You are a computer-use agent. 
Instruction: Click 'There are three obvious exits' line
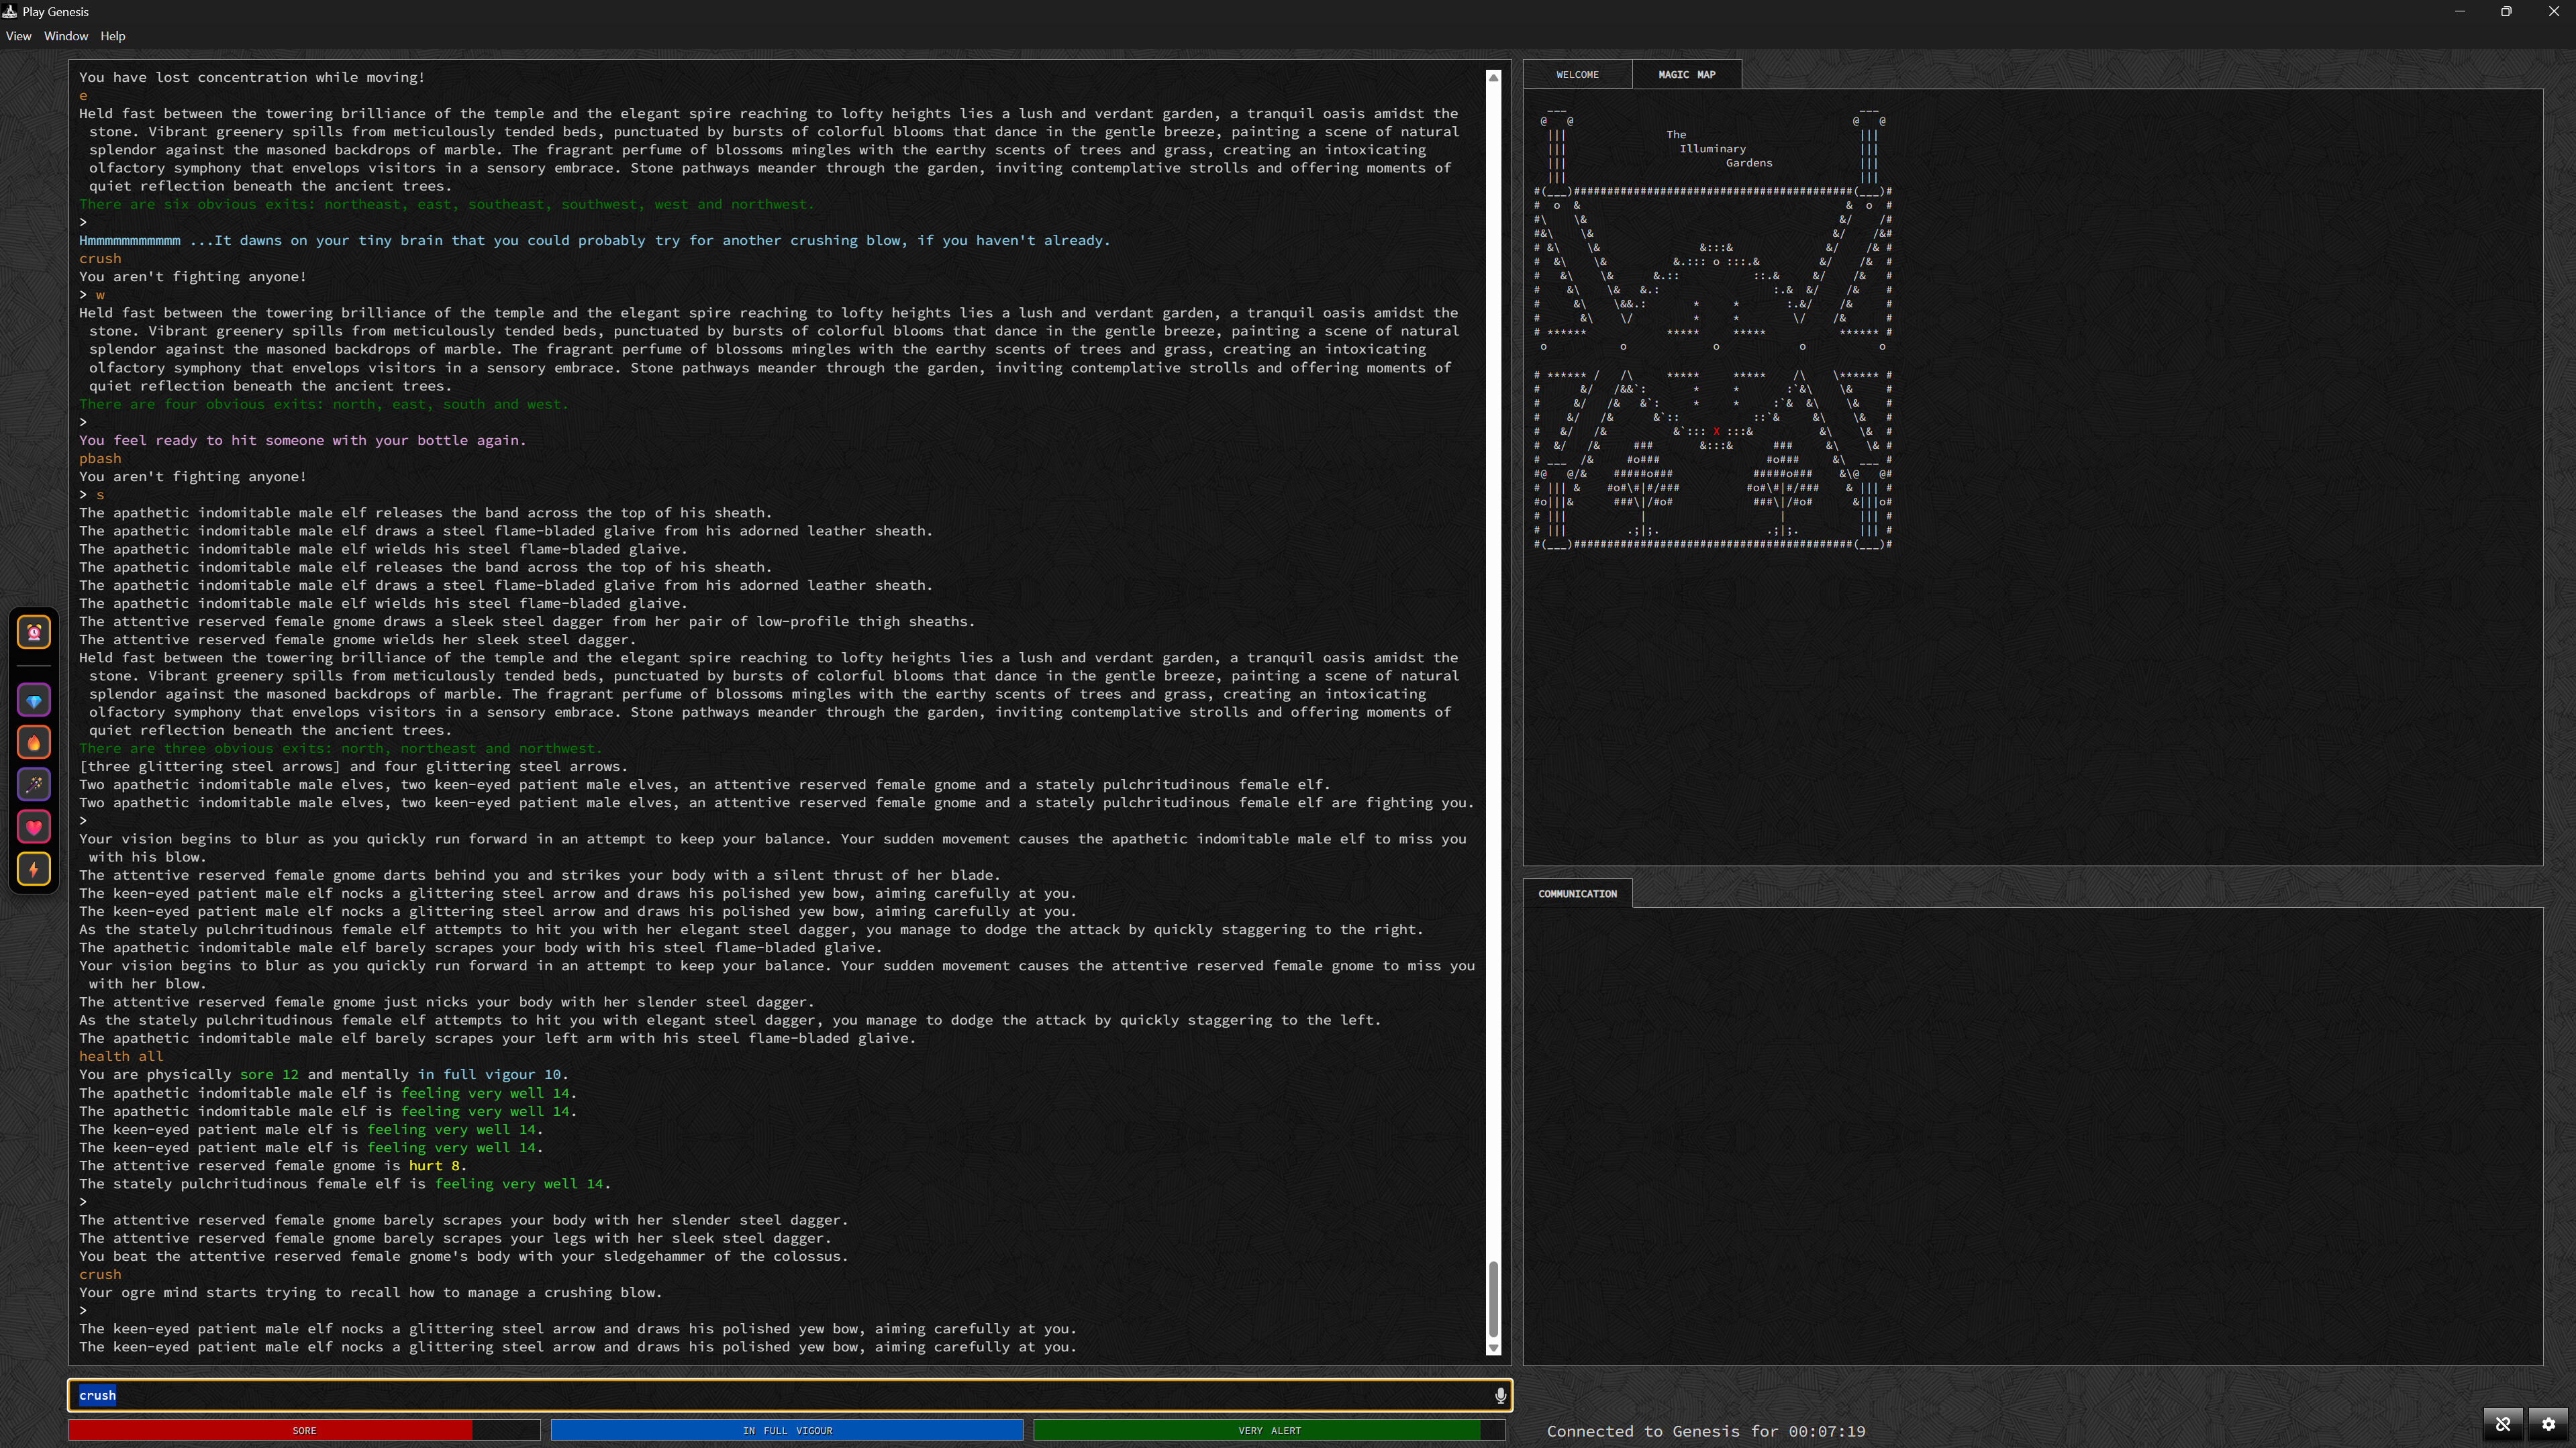341,749
